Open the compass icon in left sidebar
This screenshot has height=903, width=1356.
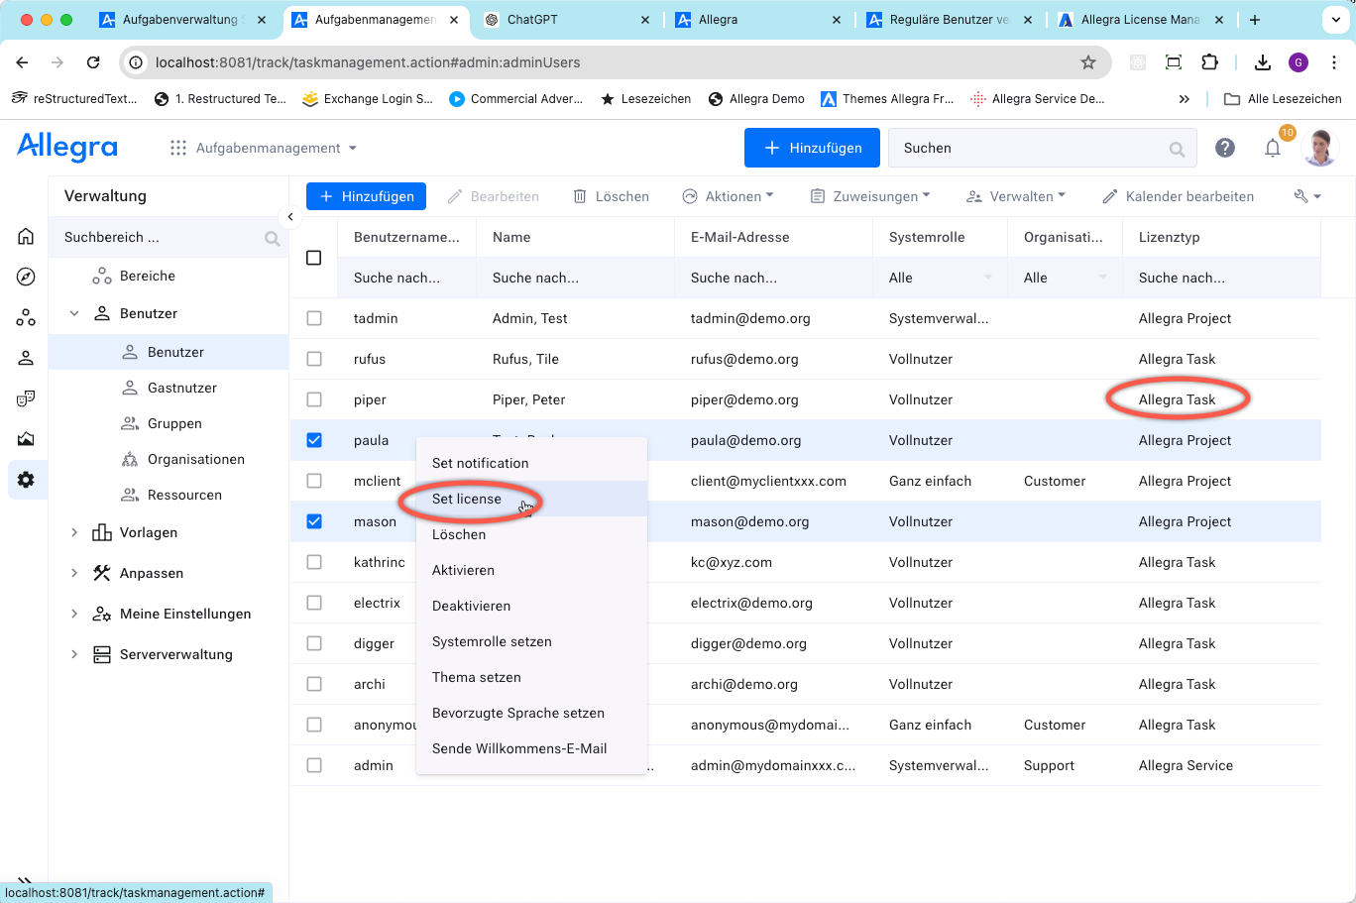(x=26, y=277)
